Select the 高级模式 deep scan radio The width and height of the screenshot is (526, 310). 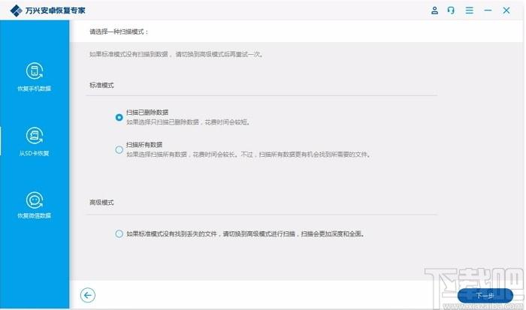tap(119, 233)
